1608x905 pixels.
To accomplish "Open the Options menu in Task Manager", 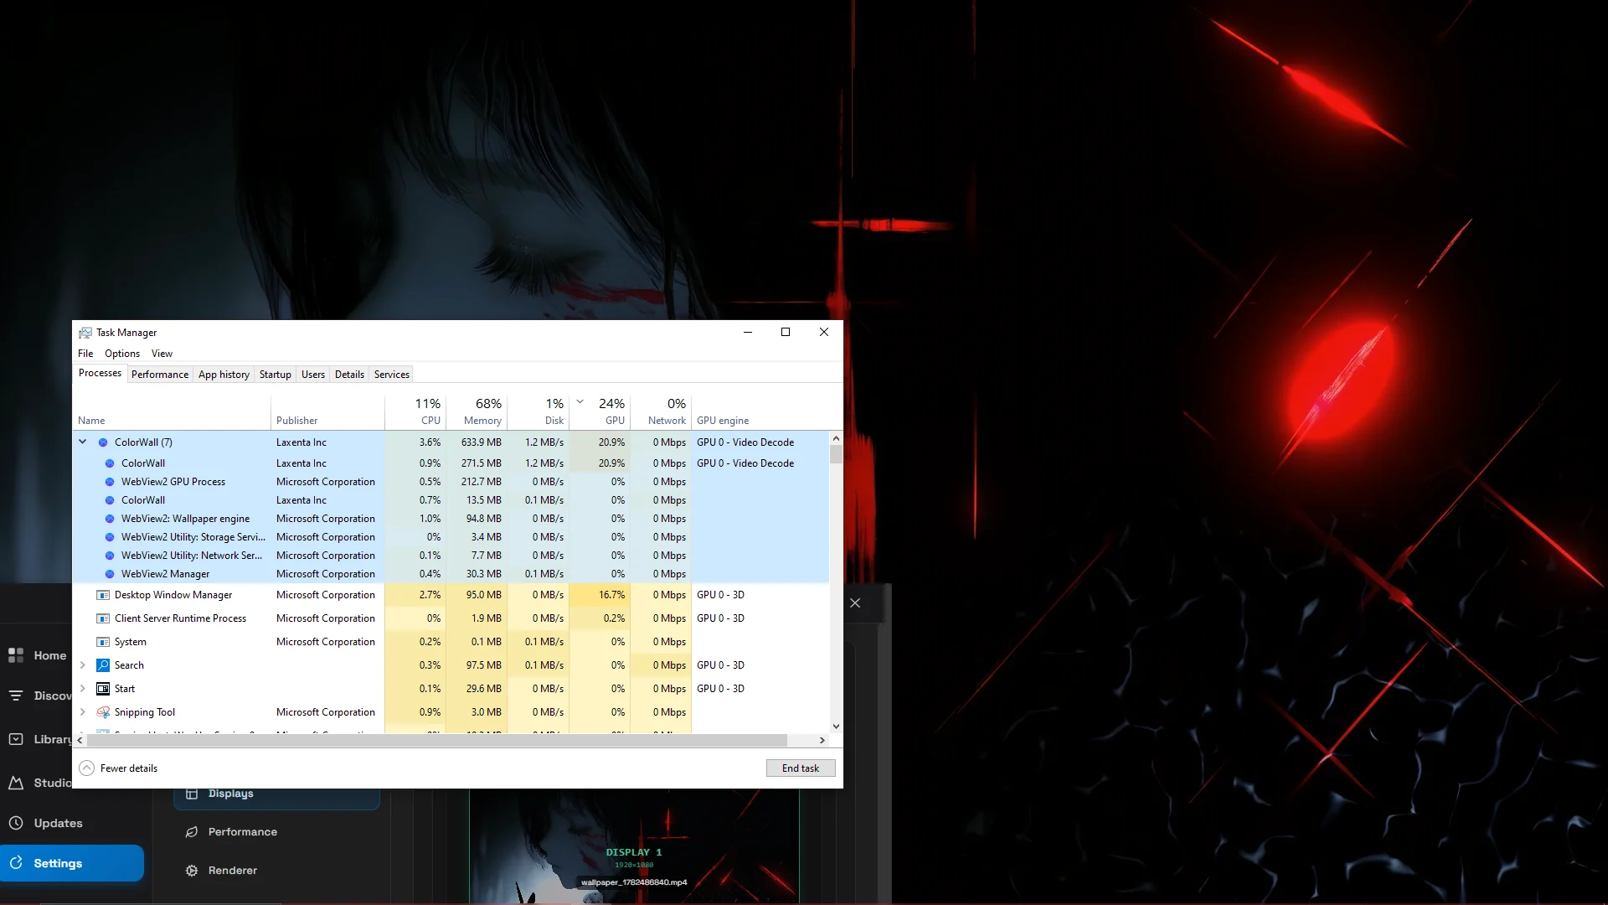I will pyautogui.click(x=122, y=353).
